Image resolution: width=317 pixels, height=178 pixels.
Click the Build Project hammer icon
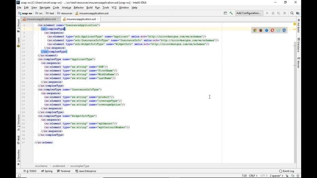tap(231, 13)
